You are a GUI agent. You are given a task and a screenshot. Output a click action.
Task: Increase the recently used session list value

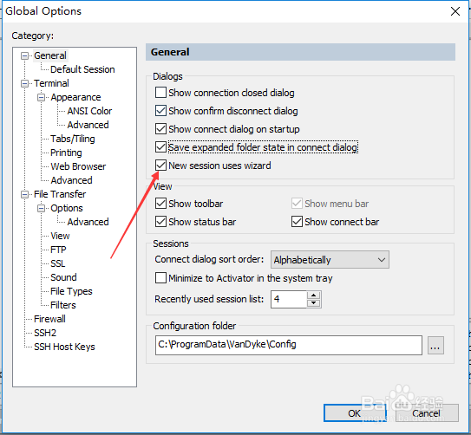click(x=314, y=295)
